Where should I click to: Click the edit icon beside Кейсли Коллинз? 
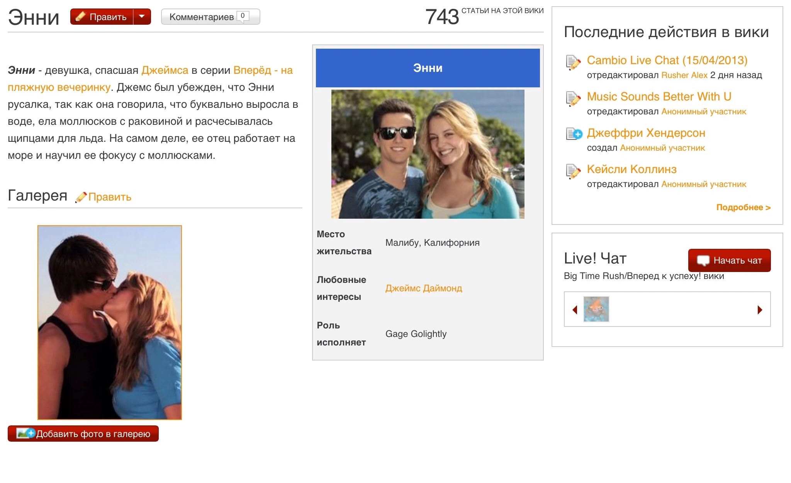pos(573,172)
